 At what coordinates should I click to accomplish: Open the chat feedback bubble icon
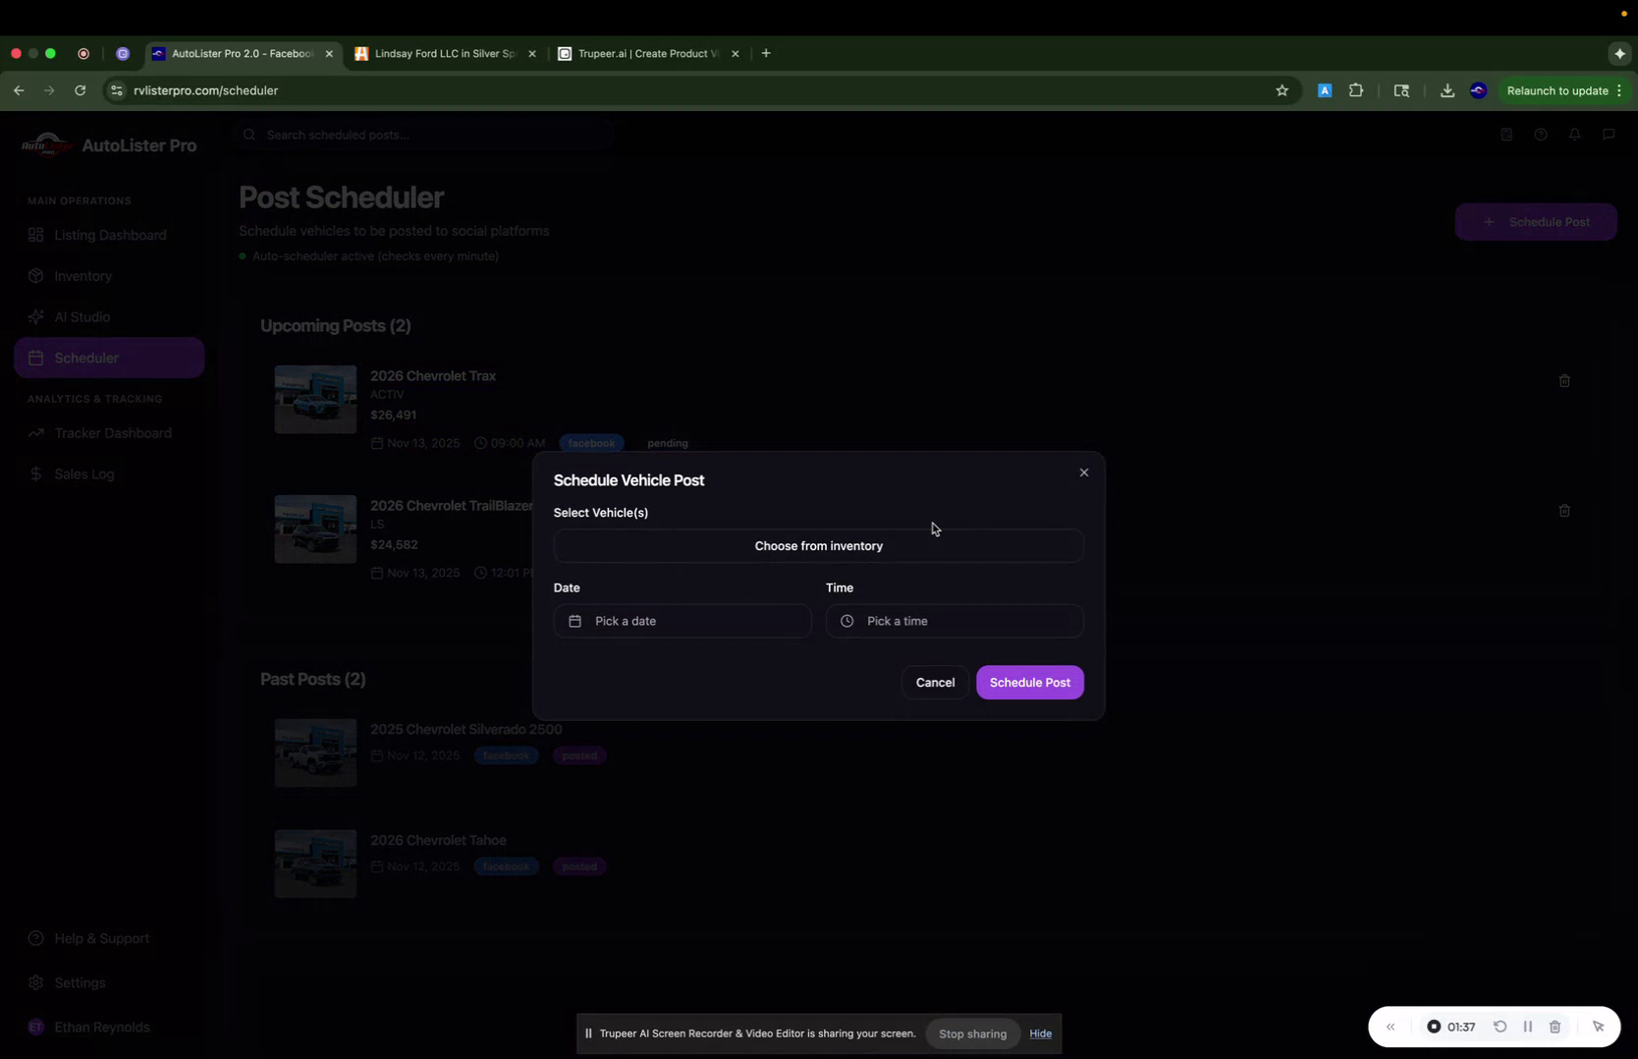(1608, 135)
